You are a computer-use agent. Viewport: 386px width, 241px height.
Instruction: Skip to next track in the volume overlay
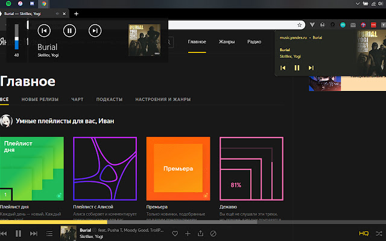click(95, 31)
